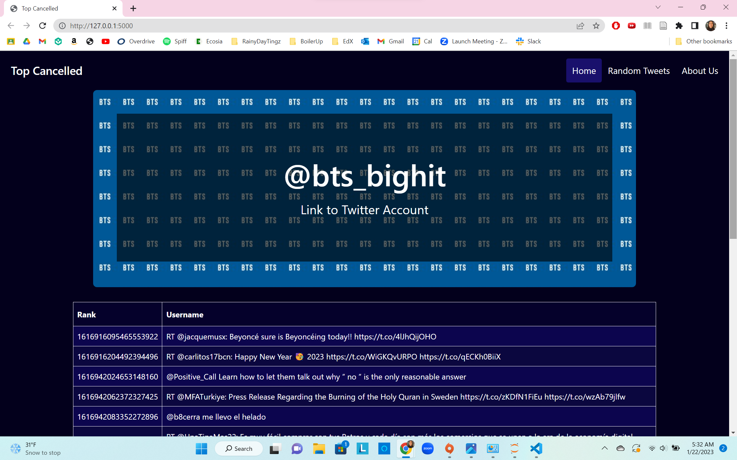Open a new browser tab
The image size is (737, 460).
[x=133, y=9]
